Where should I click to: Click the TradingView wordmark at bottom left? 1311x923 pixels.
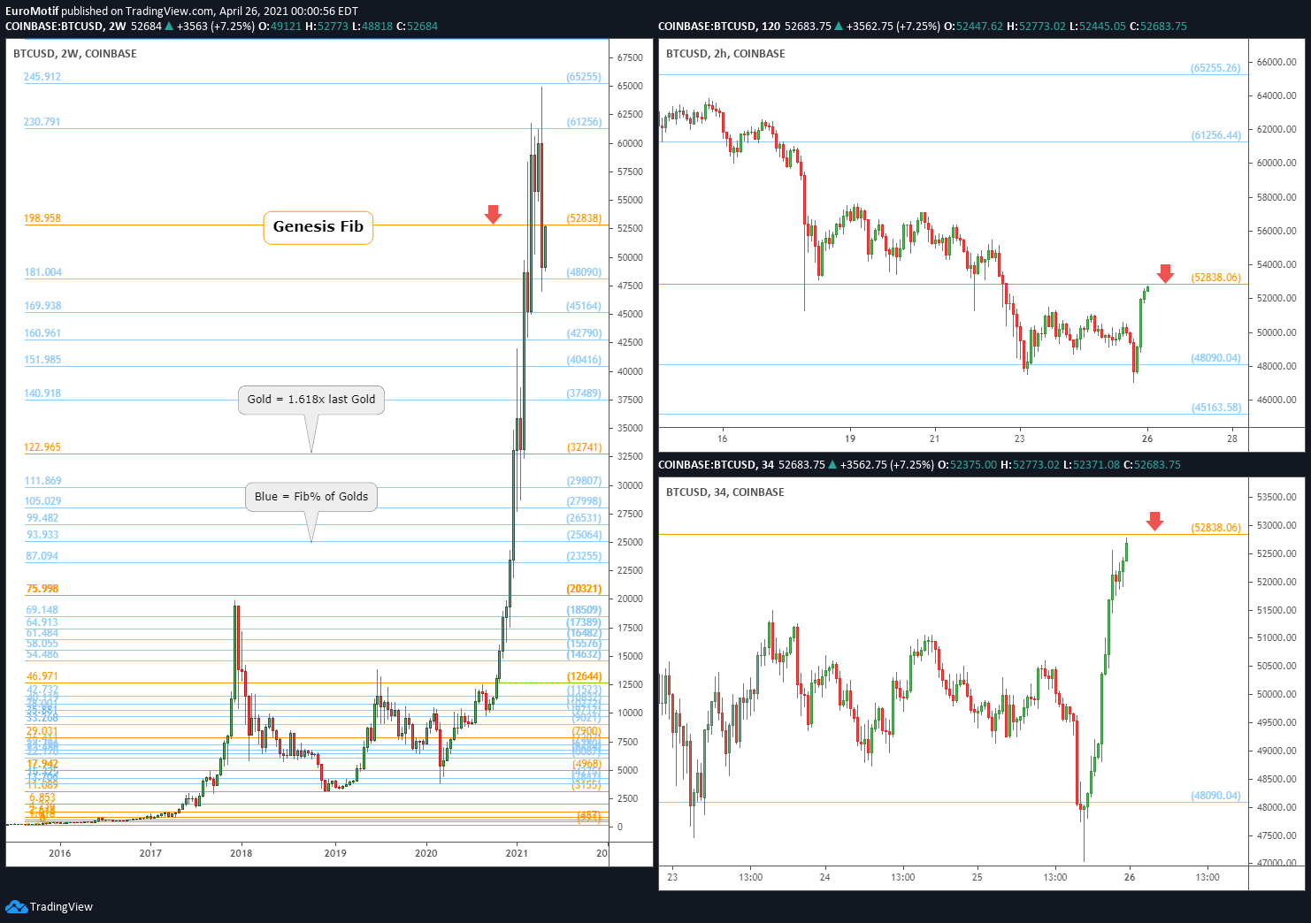pyautogui.click(x=61, y=906)
